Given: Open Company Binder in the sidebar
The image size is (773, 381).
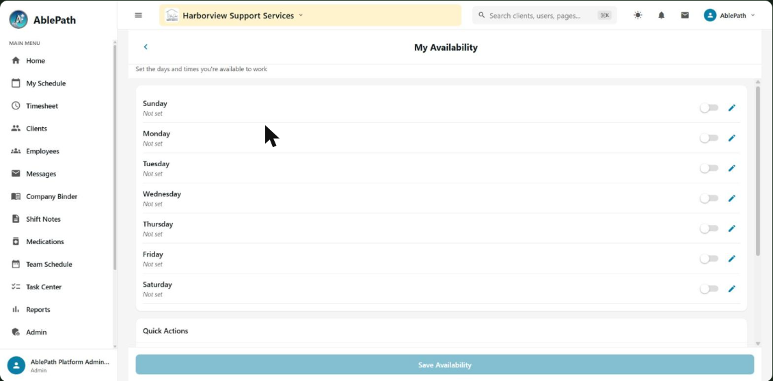Looking at the screenshot, I should pyautogui.click(x=57, y=196).
